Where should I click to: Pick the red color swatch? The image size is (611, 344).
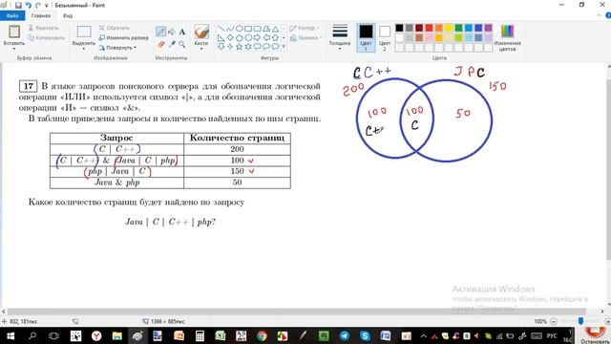point(429,28)
